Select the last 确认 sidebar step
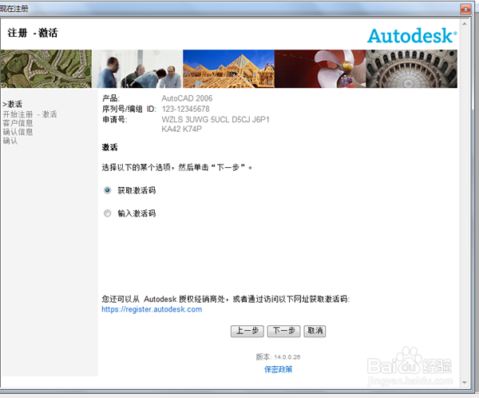 coord(10,141)
